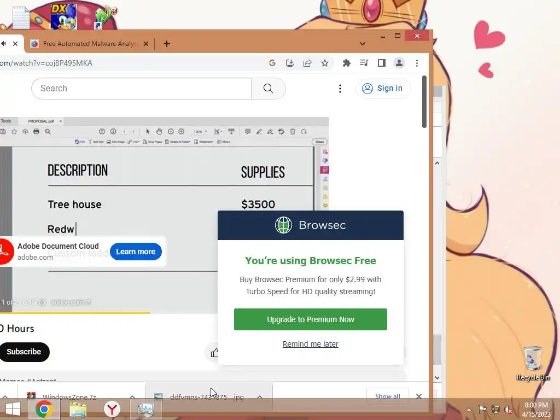Open File Explorer from taskbar
Image resolution: width=560 pixels, height=420 pixels.
click(x=78, y=410)
